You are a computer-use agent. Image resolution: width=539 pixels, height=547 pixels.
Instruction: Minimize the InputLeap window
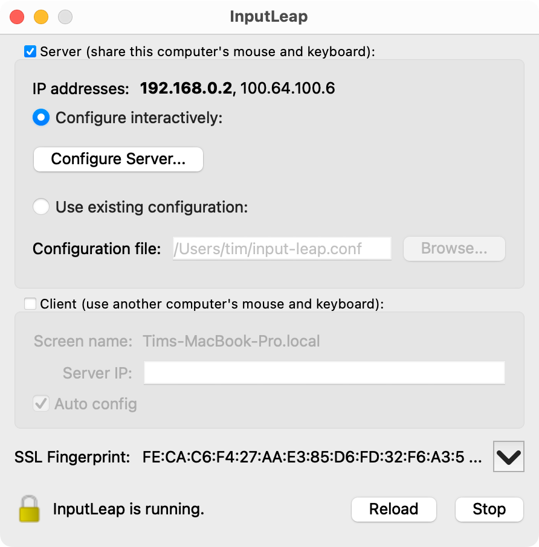[x=40, y=18]
